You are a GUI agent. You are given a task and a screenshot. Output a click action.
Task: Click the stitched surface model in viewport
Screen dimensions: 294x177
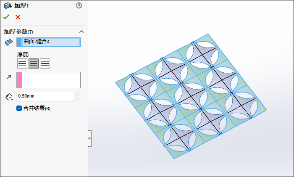click(191, 96)
